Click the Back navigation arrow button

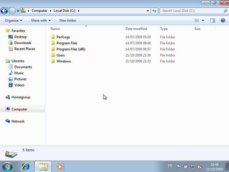click(5, 11)
